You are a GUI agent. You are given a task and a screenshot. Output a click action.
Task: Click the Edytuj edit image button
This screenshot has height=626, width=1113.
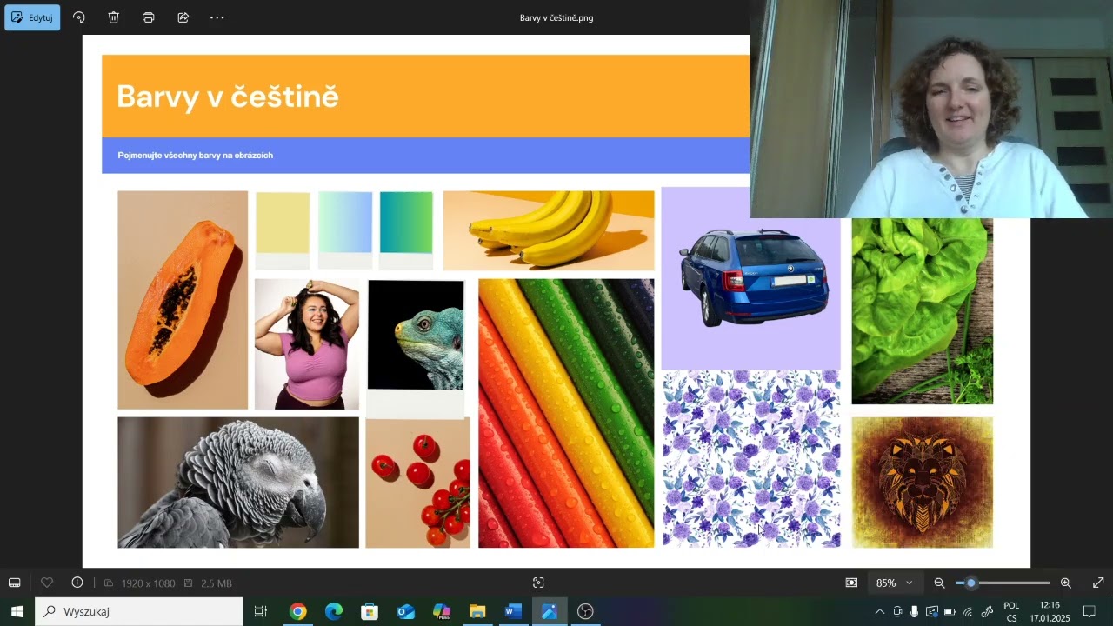click(x=32, y=17)
